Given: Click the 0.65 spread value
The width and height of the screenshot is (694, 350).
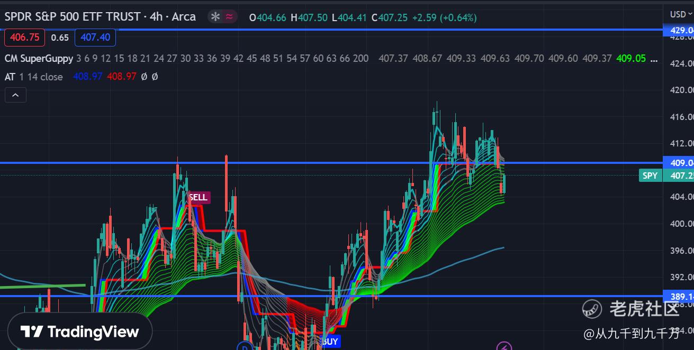Looking at the screenshot, I should point(60,38).
